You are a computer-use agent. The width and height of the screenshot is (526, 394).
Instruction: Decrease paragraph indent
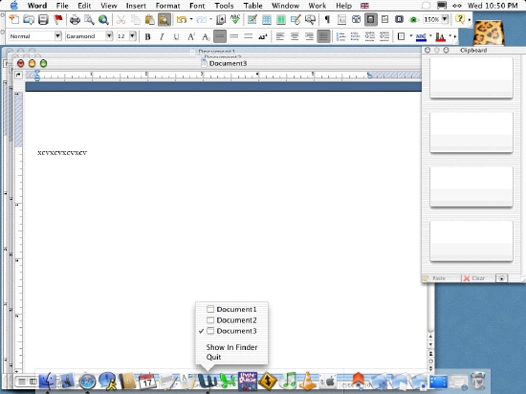pyautogui.click(x=370, y=36)
